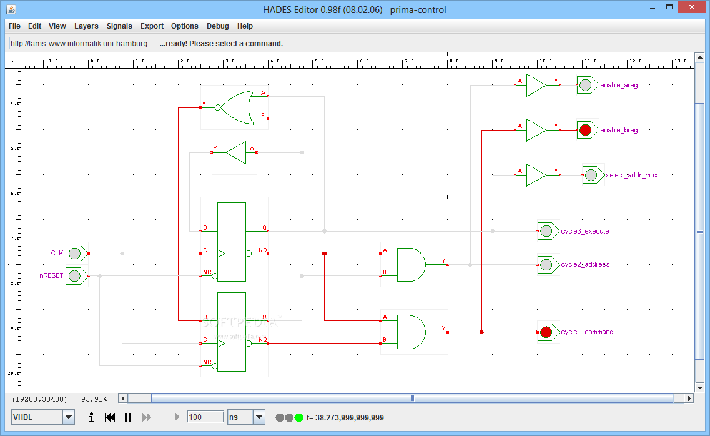710x436 pixels.
Task: Click the simulator info icon
Action: point(91,417)
